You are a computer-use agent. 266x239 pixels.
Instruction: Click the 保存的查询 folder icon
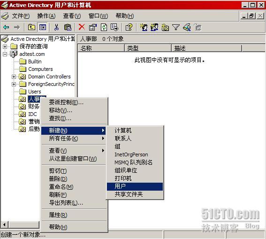(x=14, y=46)
